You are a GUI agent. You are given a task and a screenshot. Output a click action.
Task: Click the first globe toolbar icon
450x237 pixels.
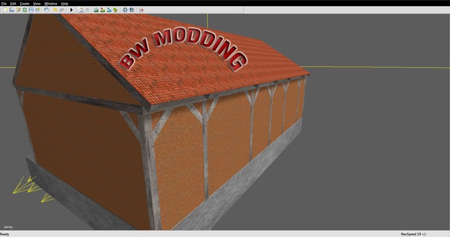(x=124, y=10)
